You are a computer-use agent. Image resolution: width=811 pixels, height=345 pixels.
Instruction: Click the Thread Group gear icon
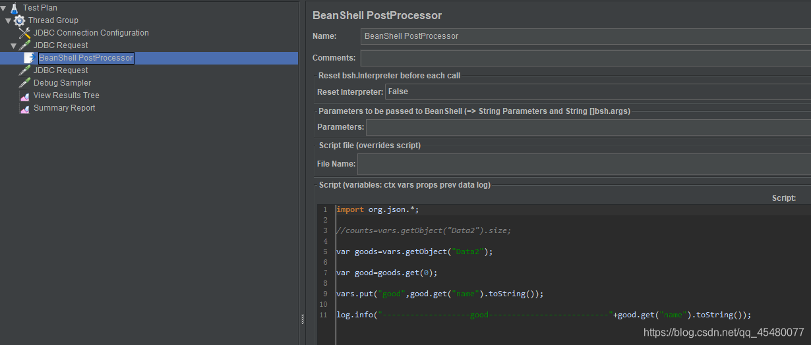[20, 20]
